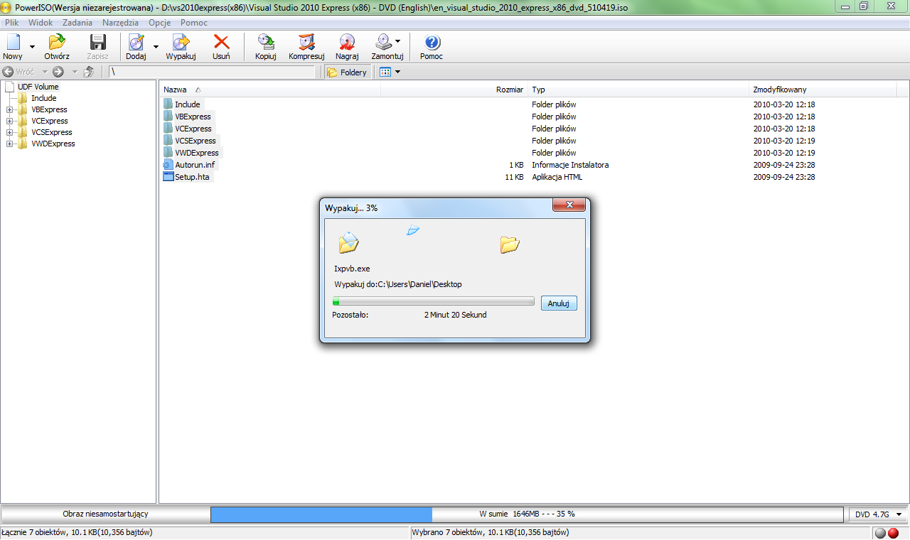The image size is (910, 540).
Task: Open help with the Pomoc toolbar icon
Action: (x=432, y=43)
